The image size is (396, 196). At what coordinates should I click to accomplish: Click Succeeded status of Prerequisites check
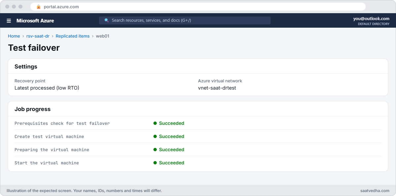[169, 123]
